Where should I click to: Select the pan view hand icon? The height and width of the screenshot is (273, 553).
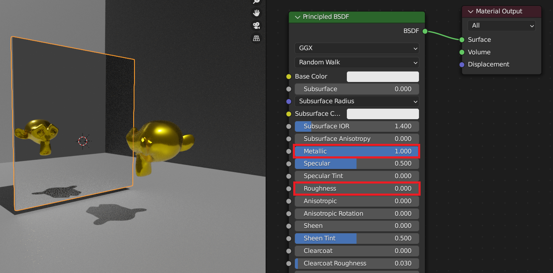(x=256, y=13)
